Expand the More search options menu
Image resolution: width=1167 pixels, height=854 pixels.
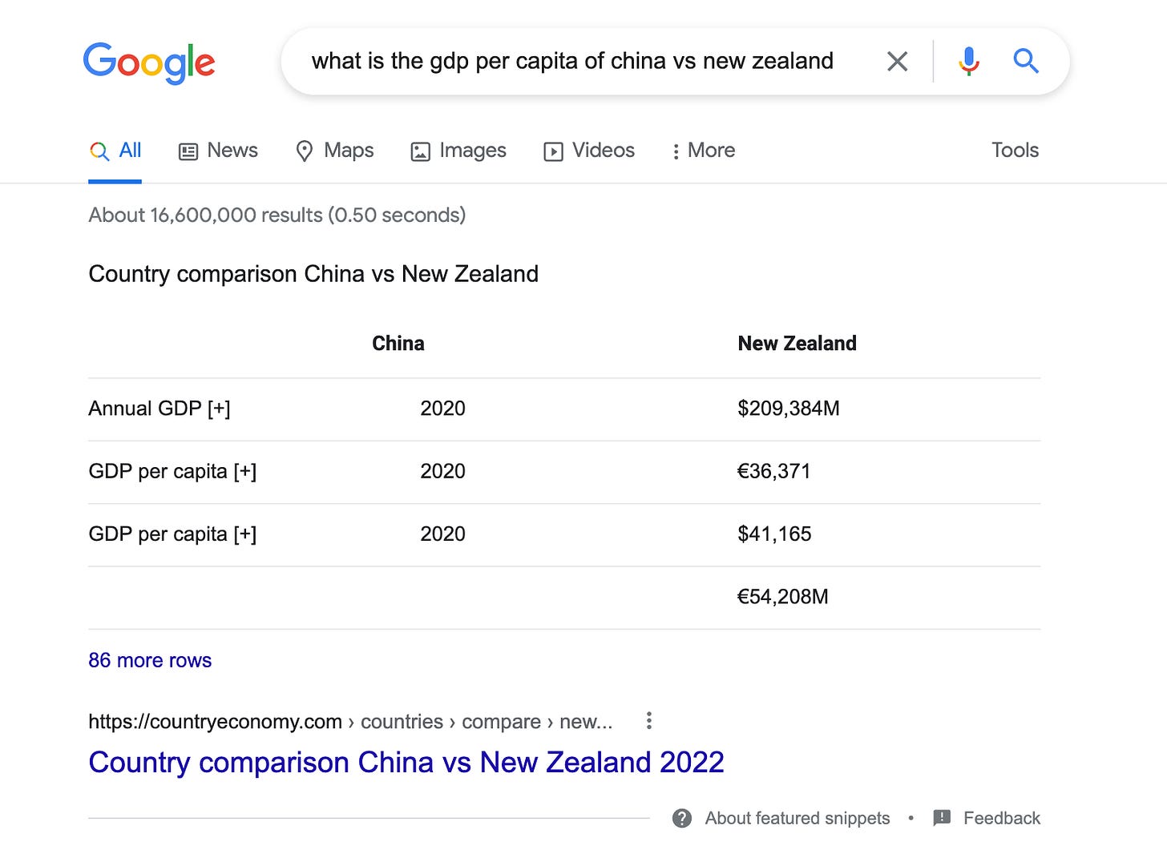click(703, 151)
